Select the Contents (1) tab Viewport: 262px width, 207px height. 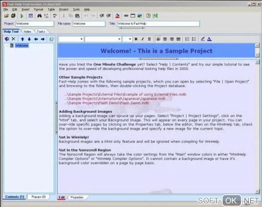[x=15, y=197]
